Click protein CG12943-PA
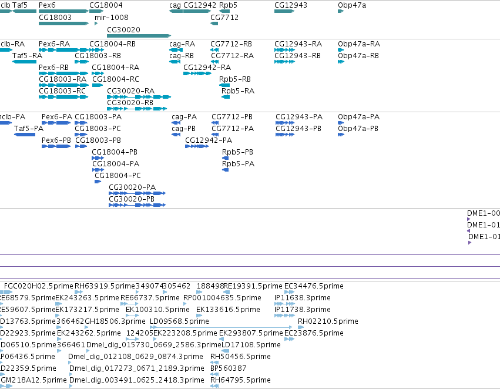The height and width of the screenshot is (389, 500). coord(299,117)
